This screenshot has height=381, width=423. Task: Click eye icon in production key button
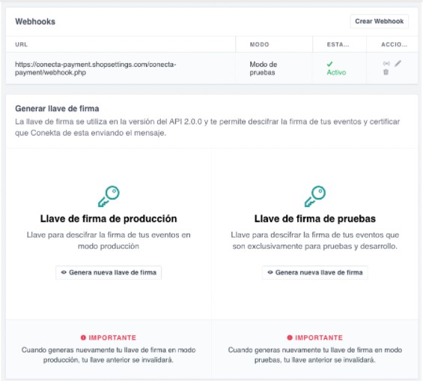point(64,272)
